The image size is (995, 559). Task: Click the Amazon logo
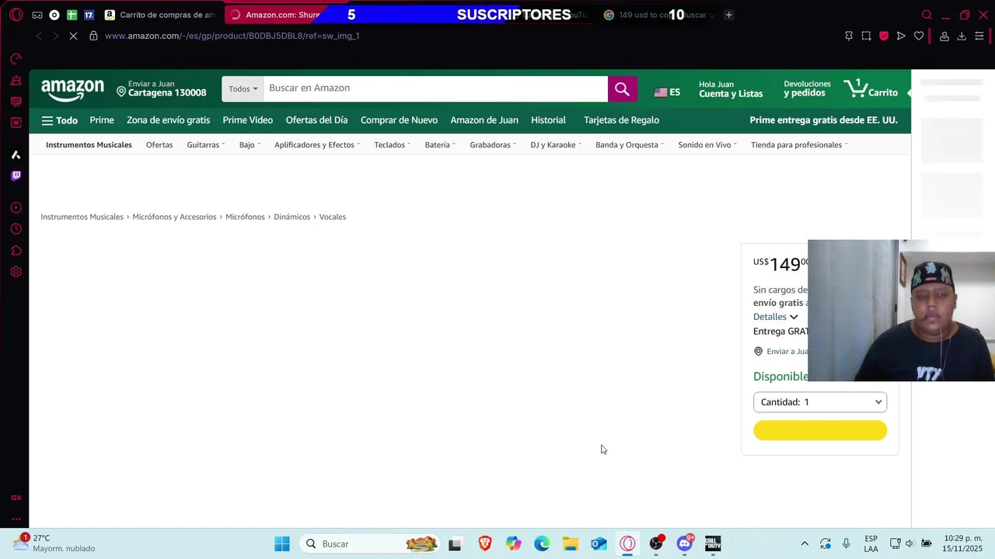[72, 90]
